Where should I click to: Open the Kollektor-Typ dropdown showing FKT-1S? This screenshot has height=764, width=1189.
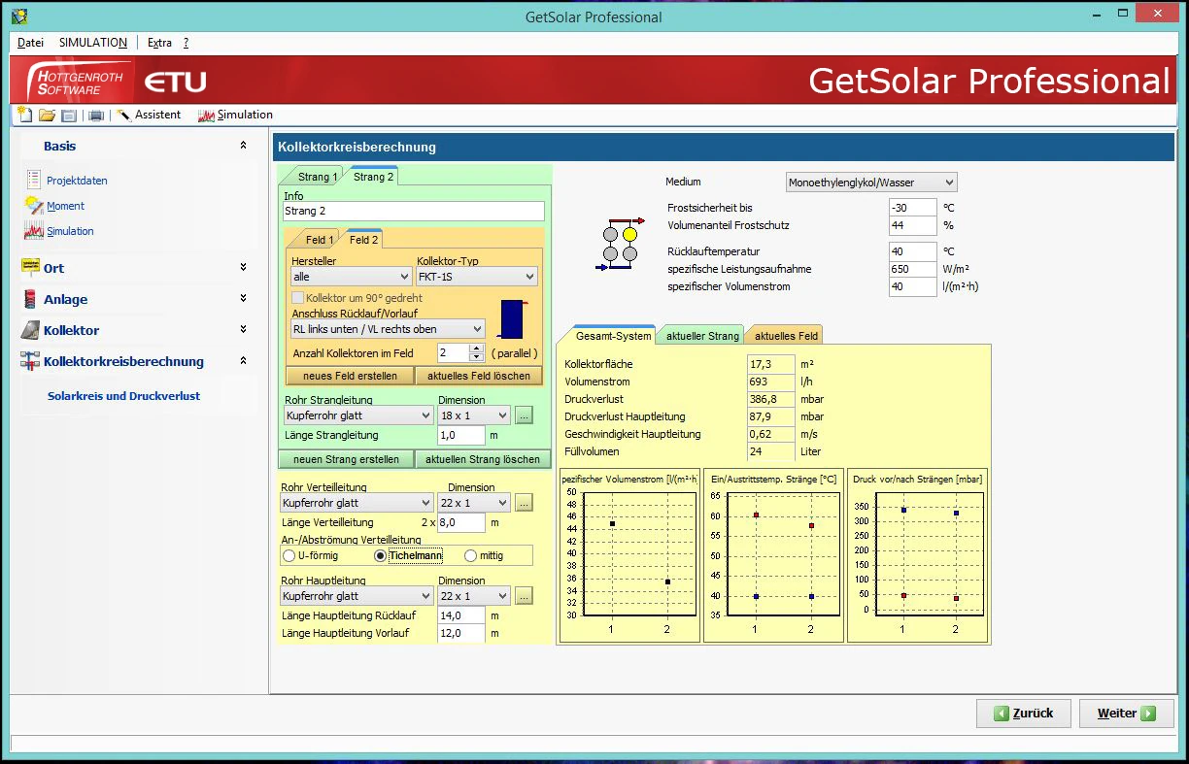(476, 278)
